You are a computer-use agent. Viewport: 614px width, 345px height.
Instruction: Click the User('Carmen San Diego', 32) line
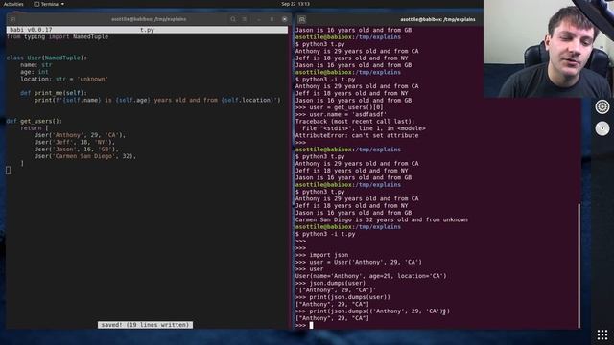[x=85, y=156]
